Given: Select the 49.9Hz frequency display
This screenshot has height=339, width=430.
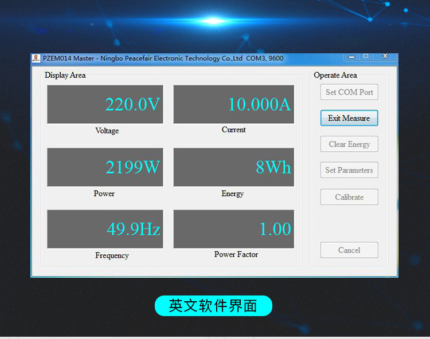Looking at the screenshot, I should [x=105, y=229].
